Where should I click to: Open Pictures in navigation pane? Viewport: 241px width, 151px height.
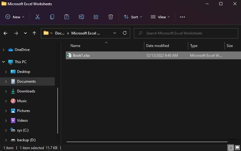23,111
